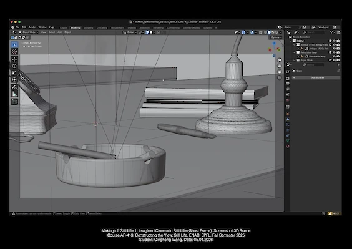Open the Particles properties tab

288,125
